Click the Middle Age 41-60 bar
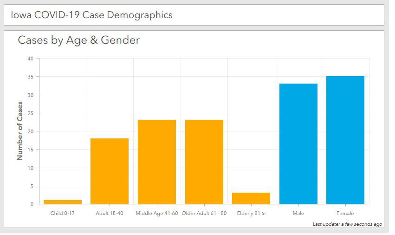 pos(157,162)
